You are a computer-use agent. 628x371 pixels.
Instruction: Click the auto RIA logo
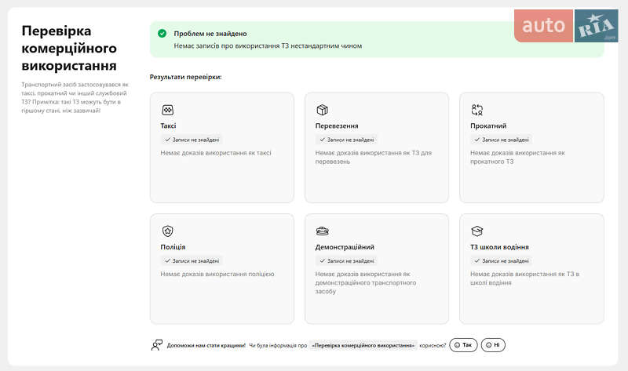point(566,26)
